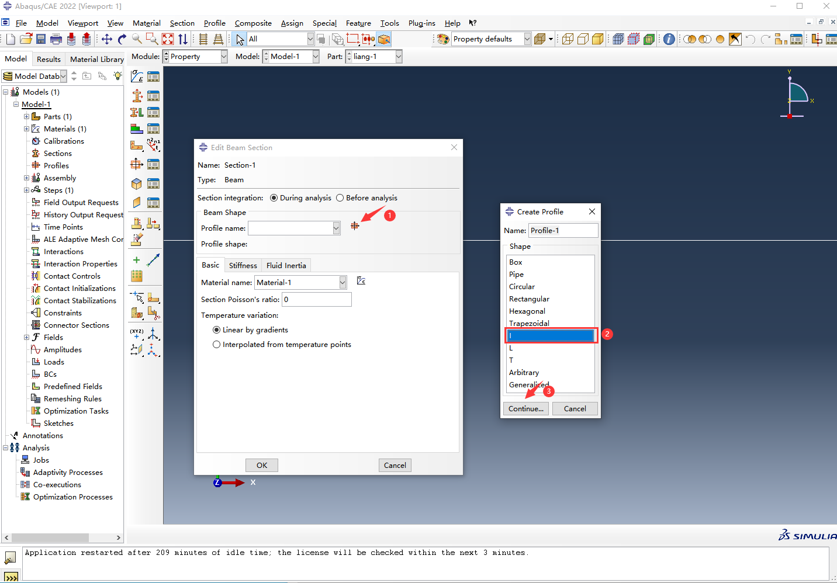Click the Section Poisson's ratio field

(x=316, y=300)
